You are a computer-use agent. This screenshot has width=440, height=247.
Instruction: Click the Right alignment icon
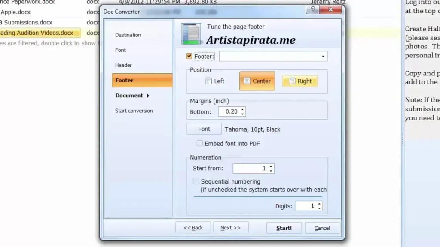(292, 81)
